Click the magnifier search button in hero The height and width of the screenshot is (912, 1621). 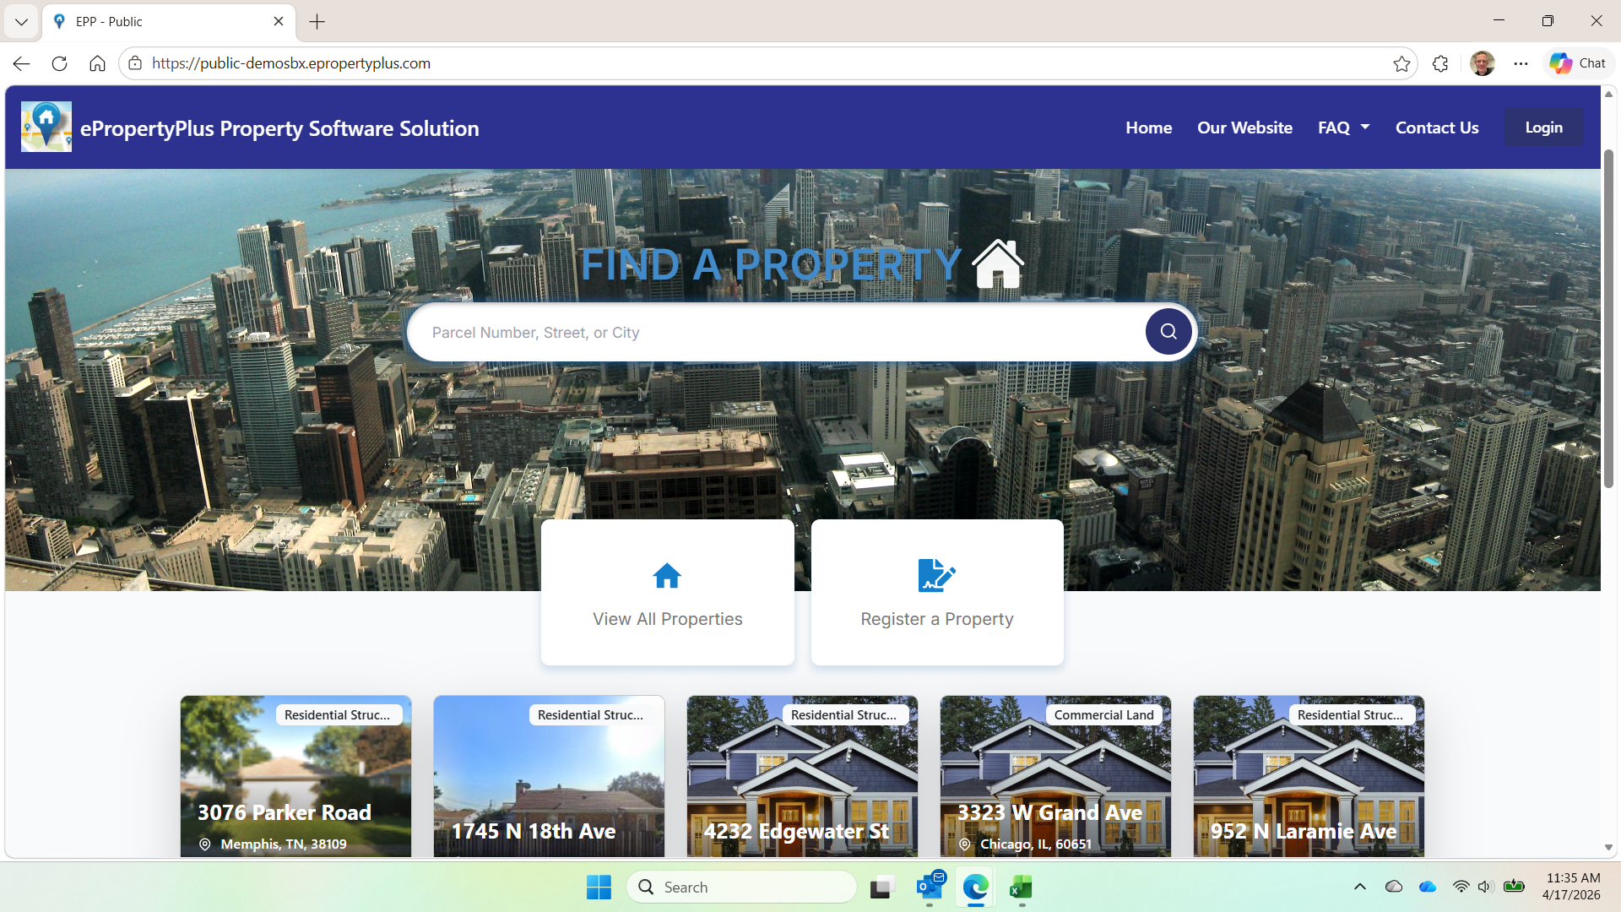[x=1168, y=332]
